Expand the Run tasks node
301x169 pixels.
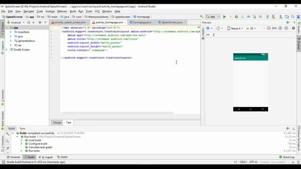(x=22, y=151)
